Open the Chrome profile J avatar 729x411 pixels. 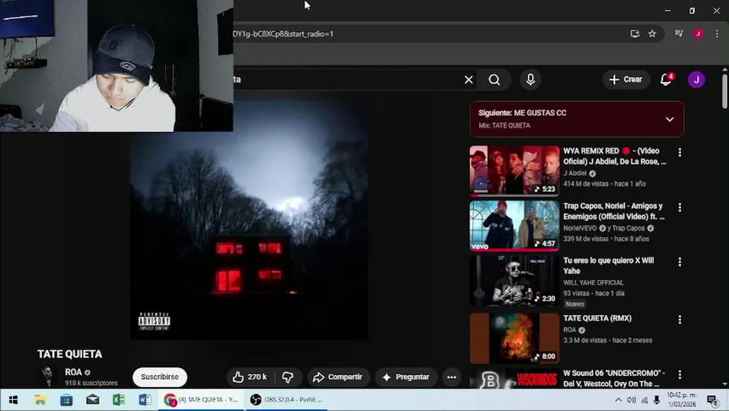click(698, 34)
